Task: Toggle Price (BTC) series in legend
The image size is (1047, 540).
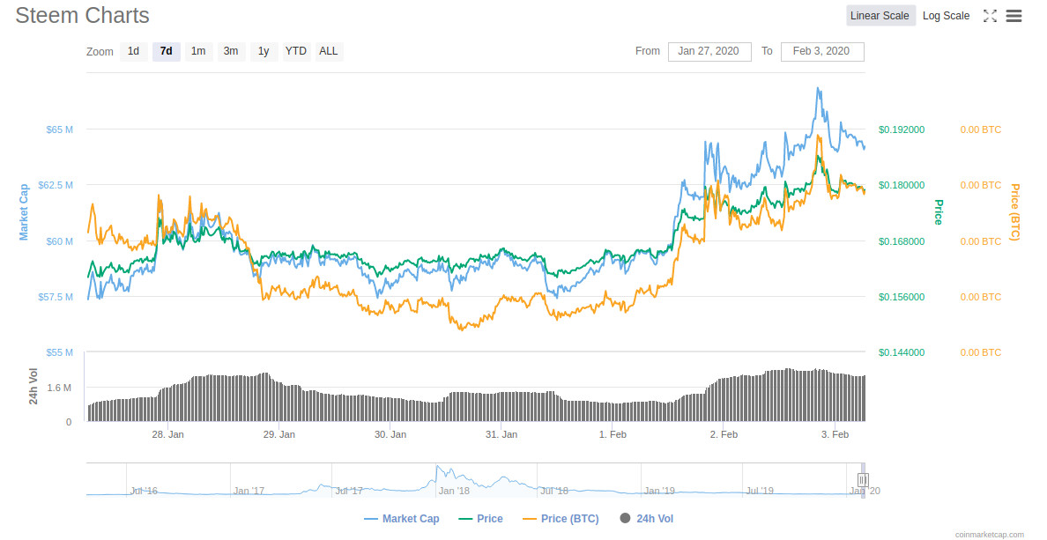Action: [561, 519]
